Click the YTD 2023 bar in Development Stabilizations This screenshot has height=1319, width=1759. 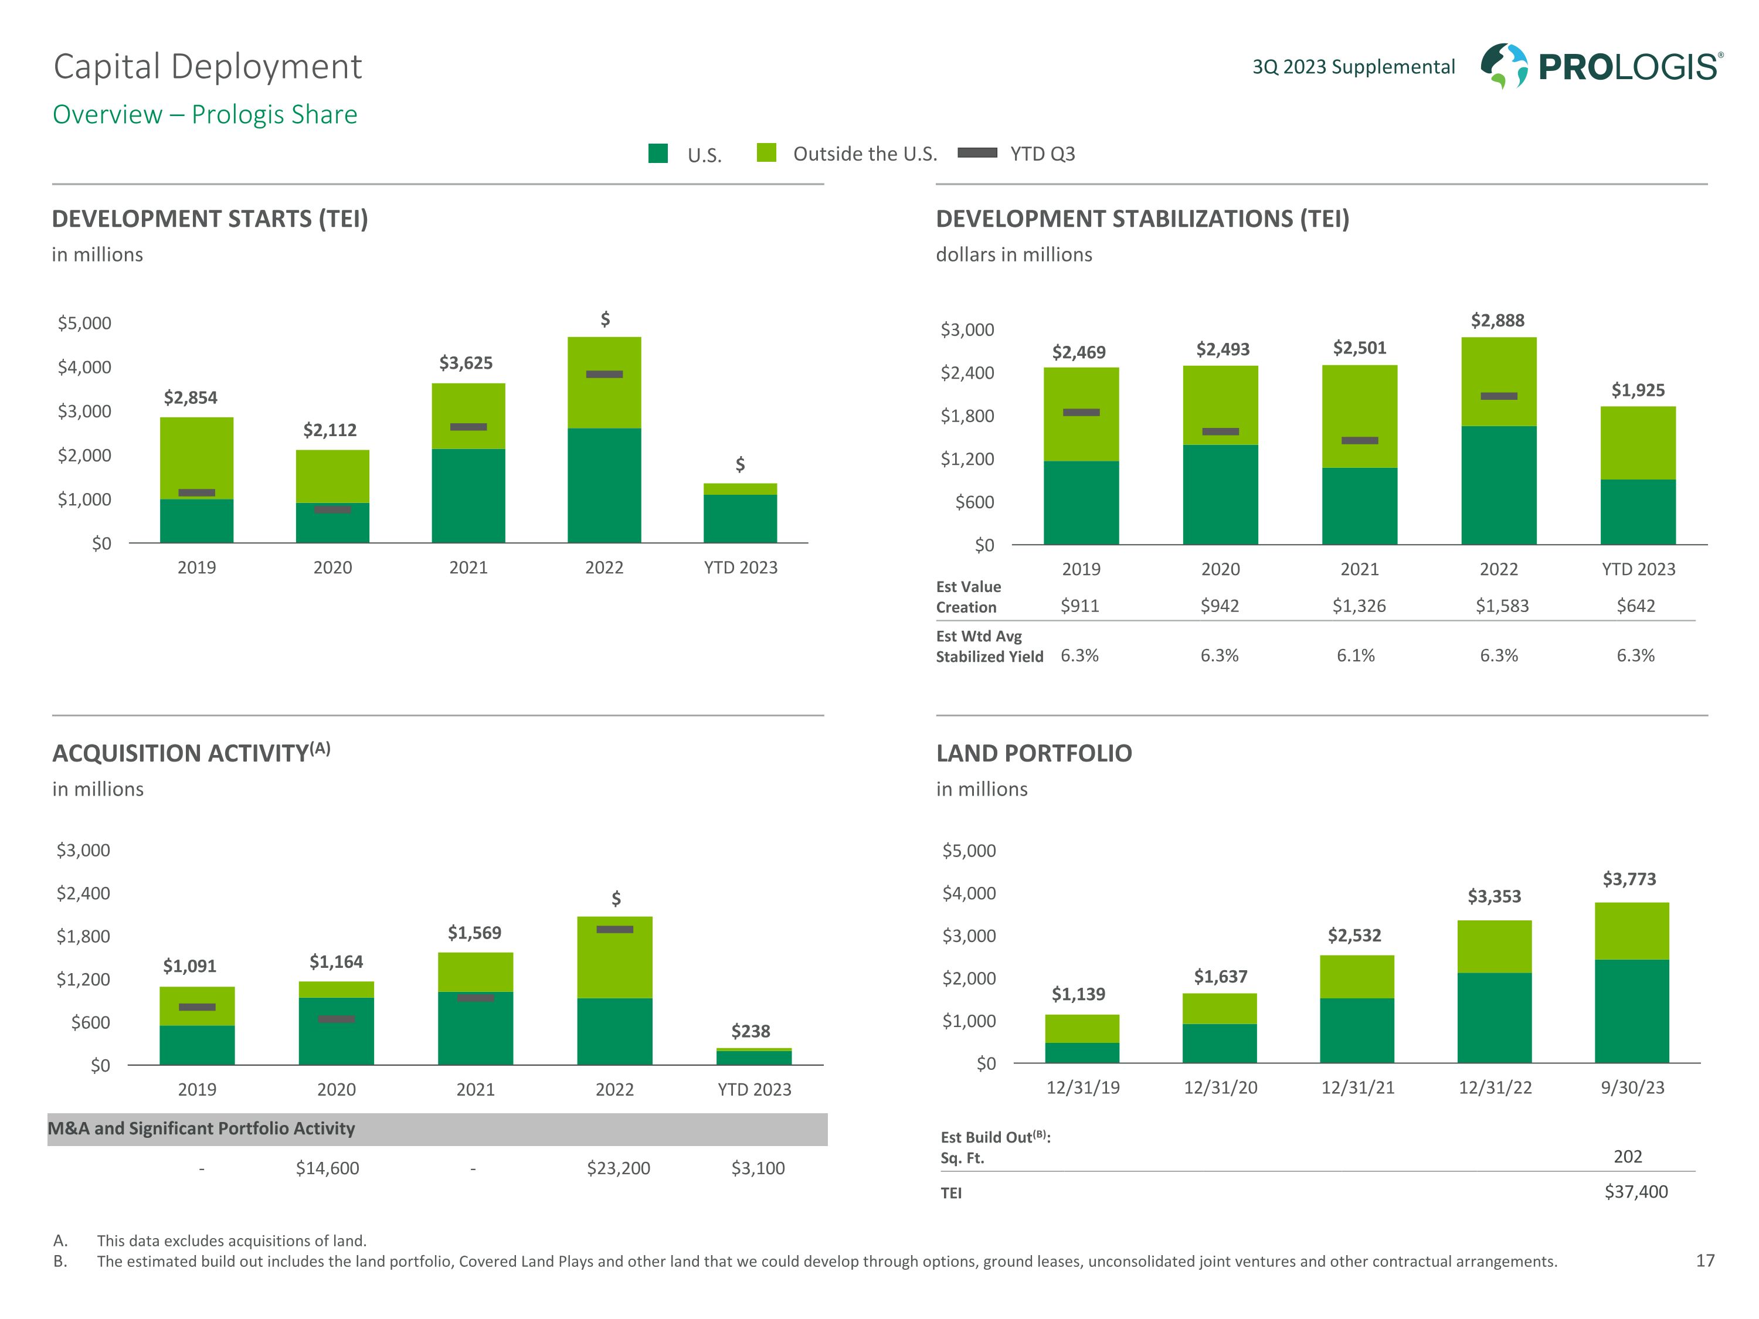coord(1637,475)
